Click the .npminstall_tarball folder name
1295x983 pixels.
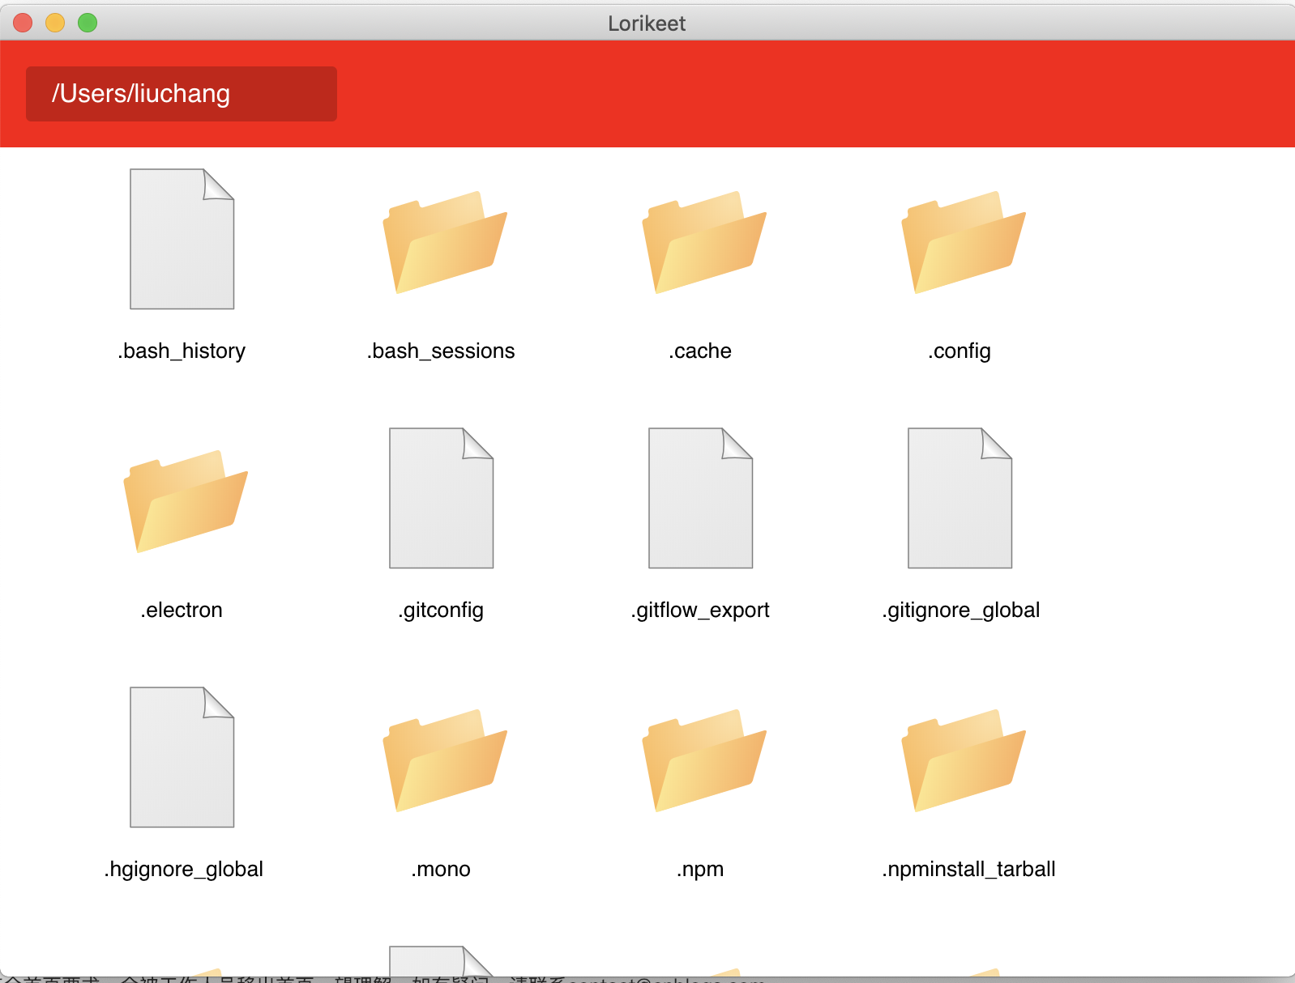968,869
